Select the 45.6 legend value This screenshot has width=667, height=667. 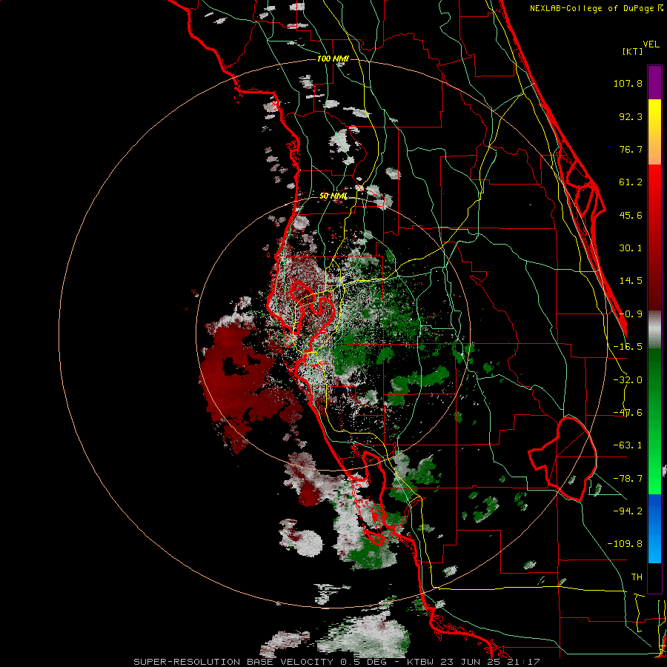tap(631, 215)
